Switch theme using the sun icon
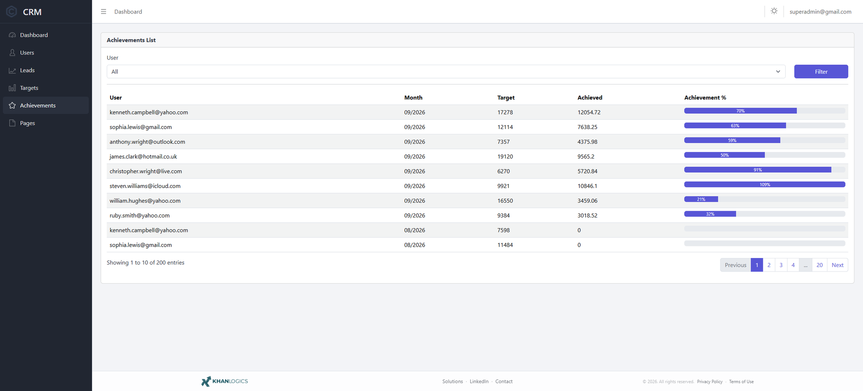Screen dimensions: 863x391 [x=774, y=11]
